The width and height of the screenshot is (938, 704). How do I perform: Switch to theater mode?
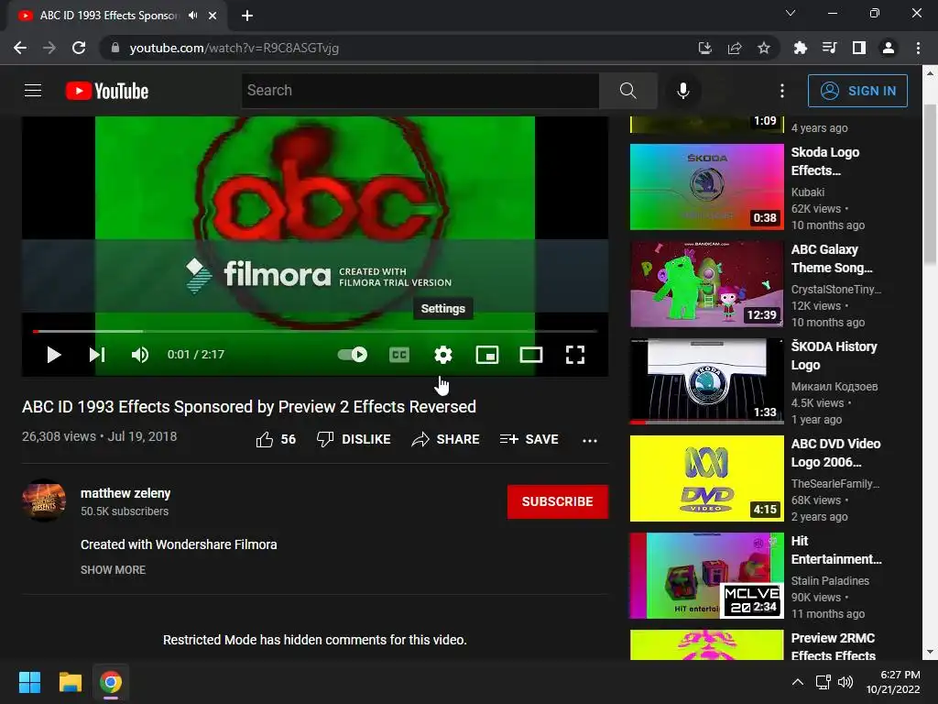(x=531, y=355)
